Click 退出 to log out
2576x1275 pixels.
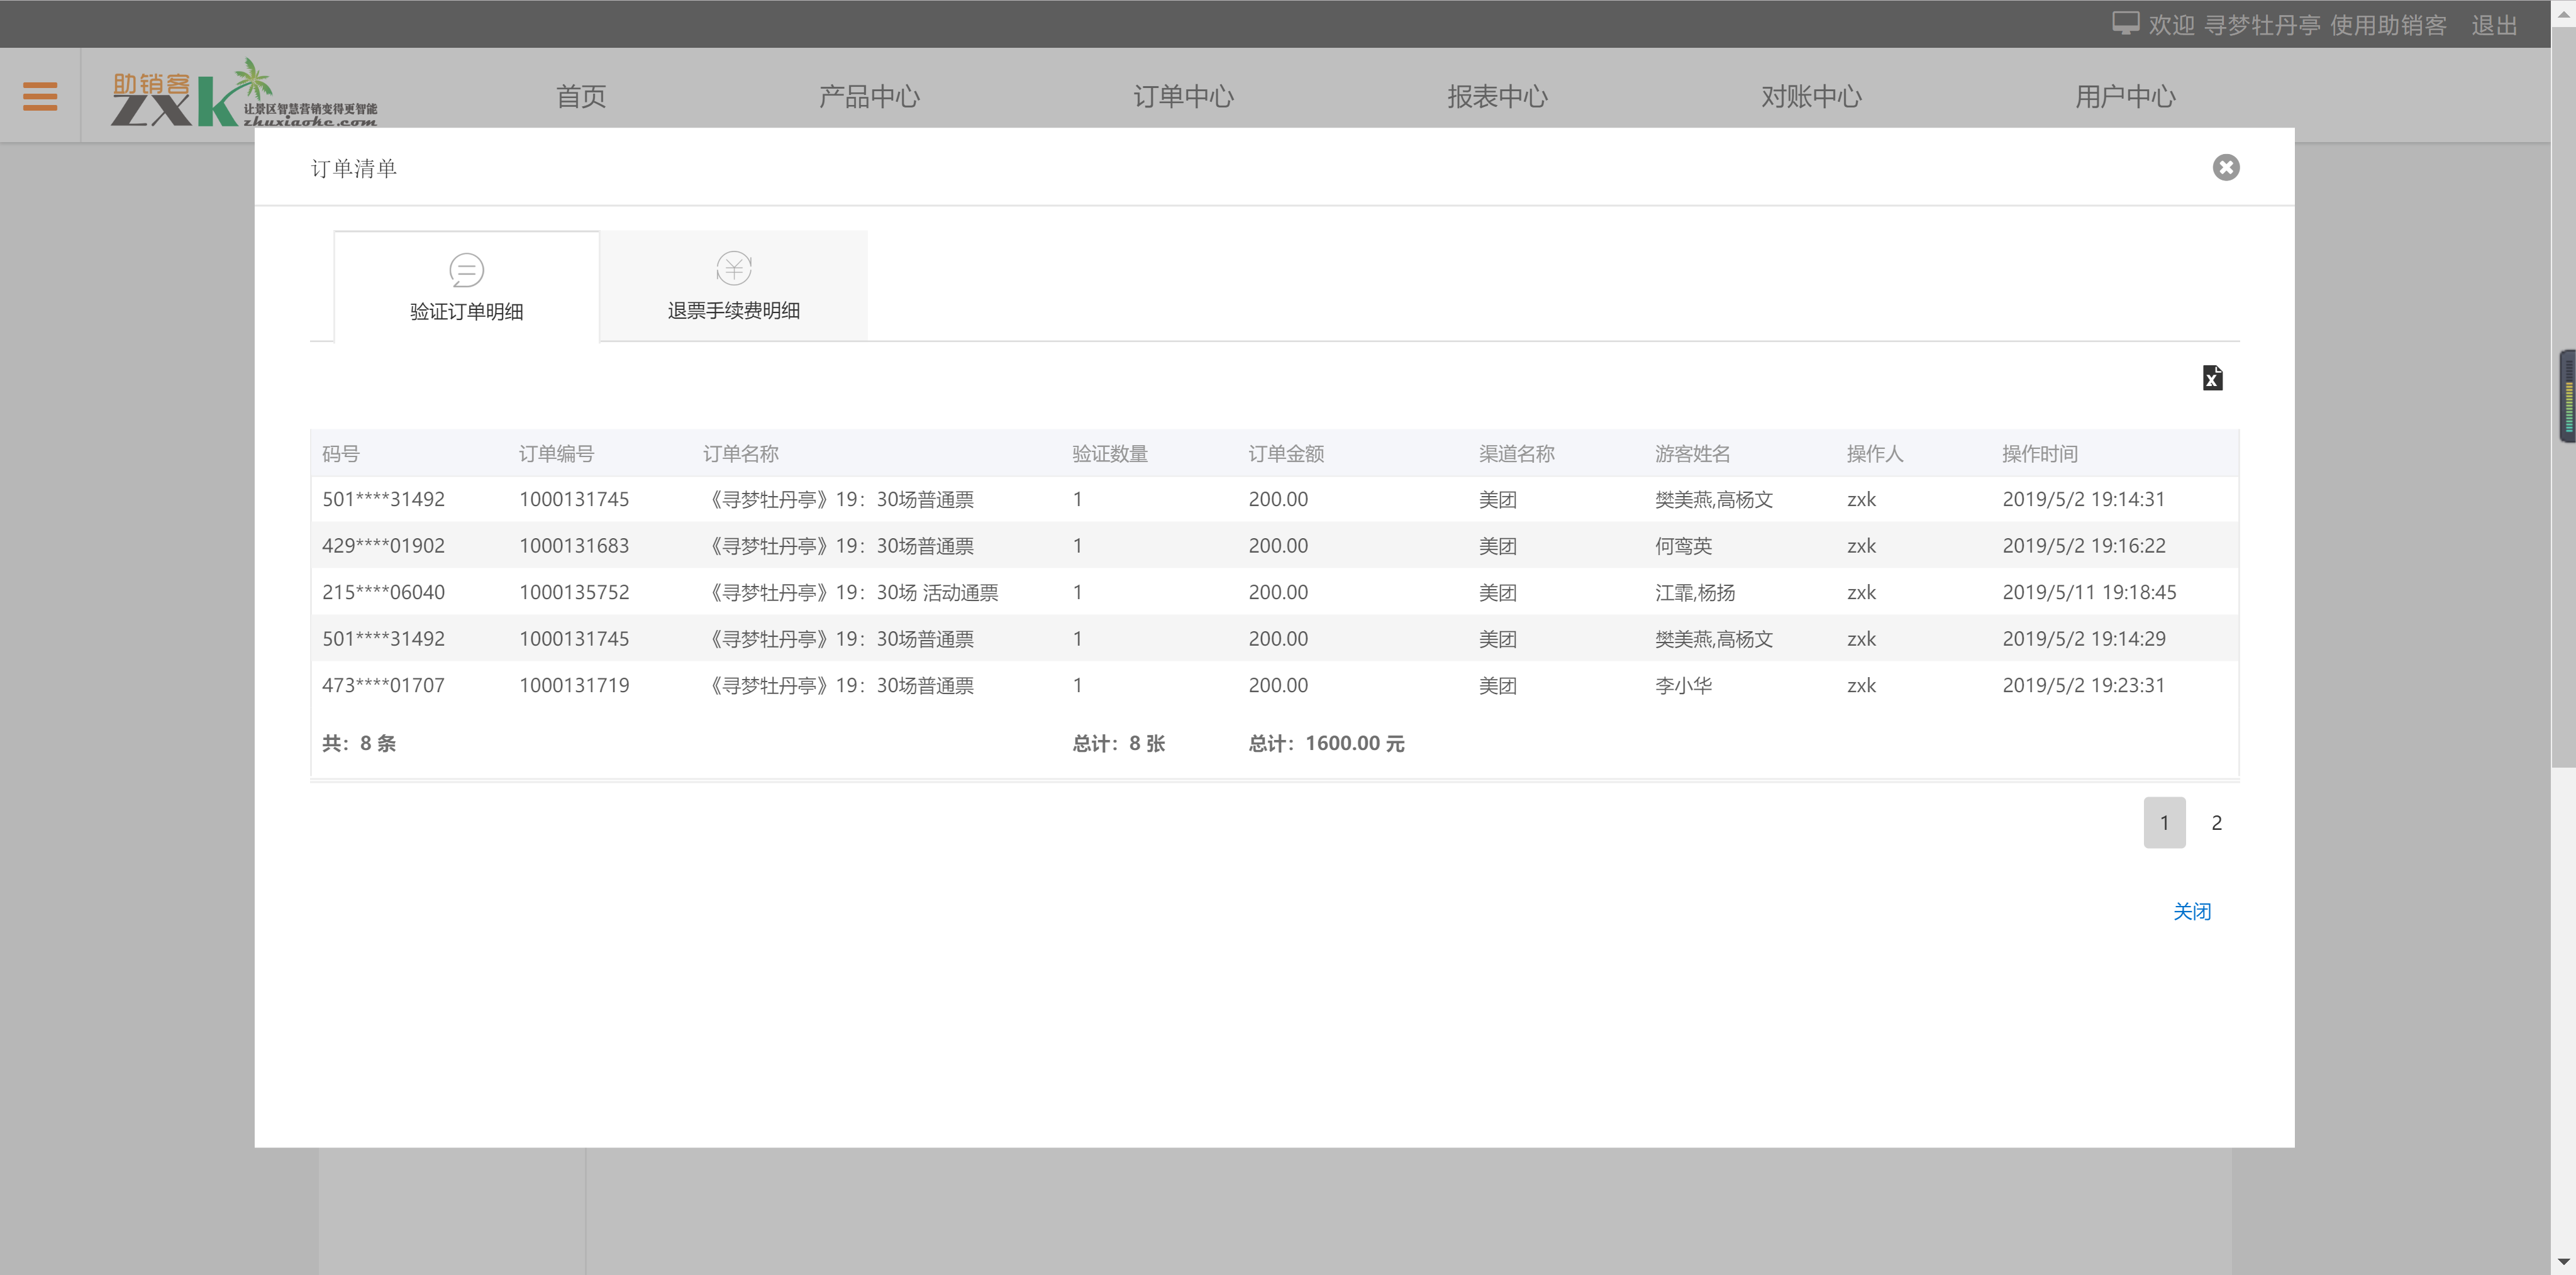pos(2493,25)
